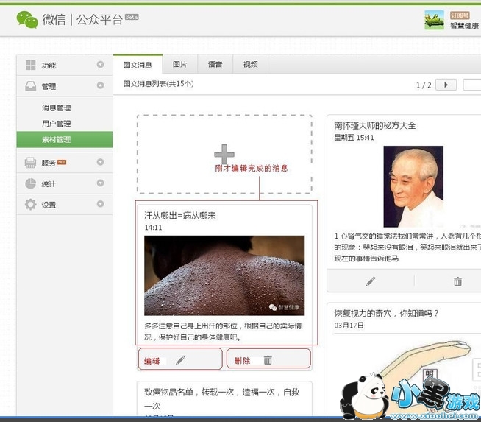The width and height of the screenshot is (481, 422).
Task: Switch to the 图片 tab
Action: pos(180,64)
